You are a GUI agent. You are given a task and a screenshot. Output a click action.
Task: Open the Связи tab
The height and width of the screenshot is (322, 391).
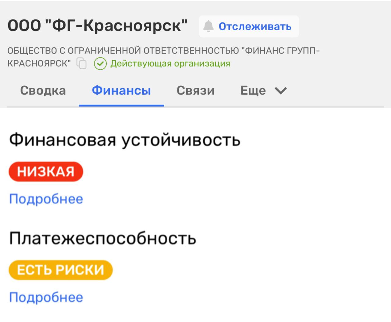click(x=195, y=91)
